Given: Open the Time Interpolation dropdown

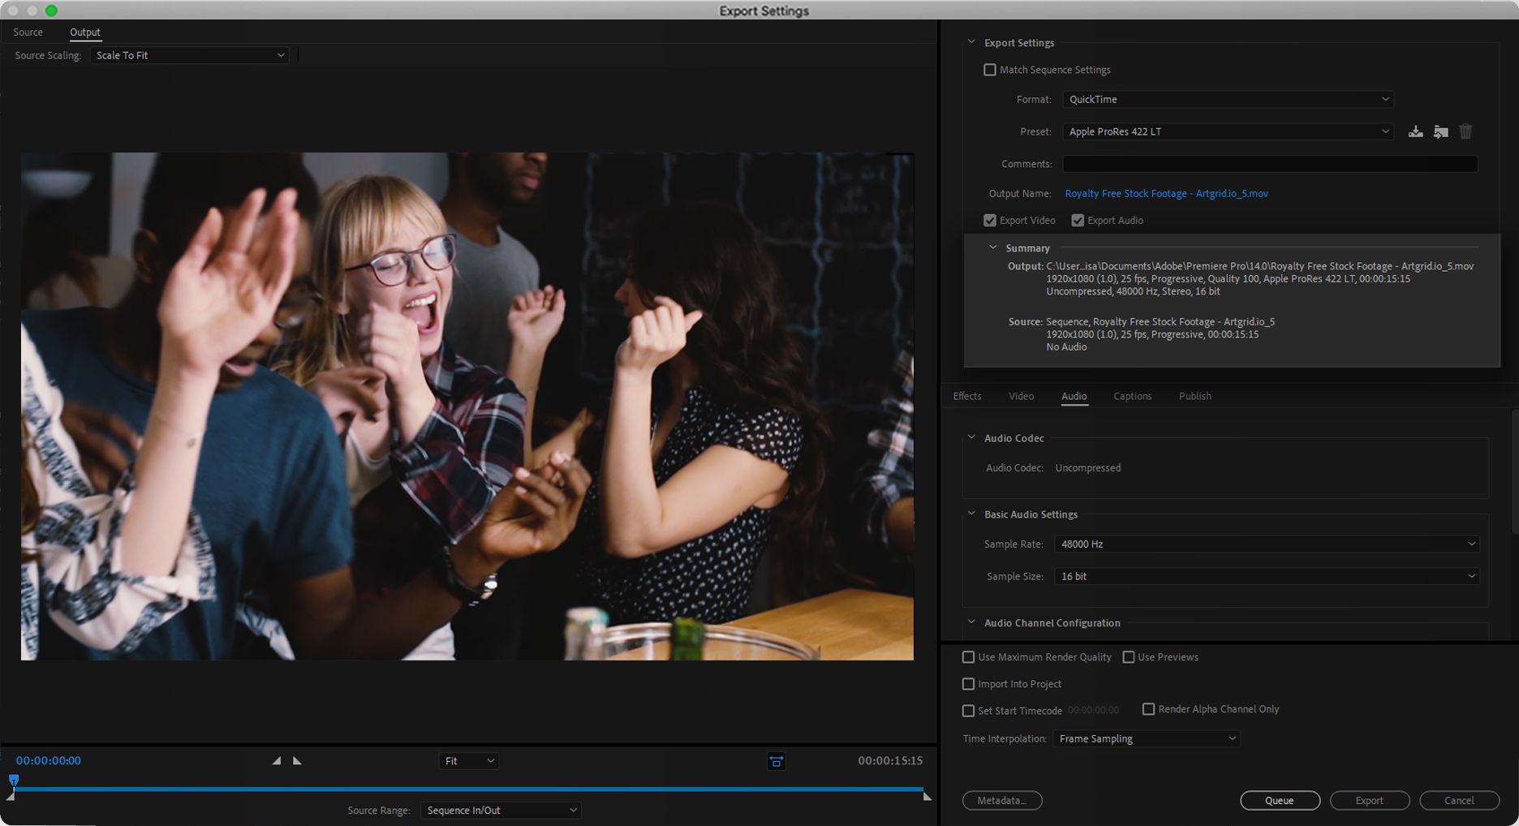Looking at the screenshot, I should click(x=1146, y=738).
